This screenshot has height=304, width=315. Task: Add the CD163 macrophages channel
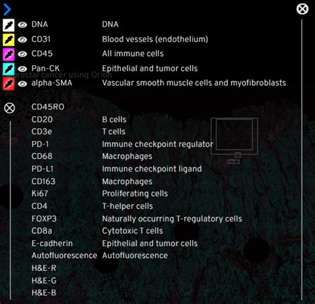[43, 182]
